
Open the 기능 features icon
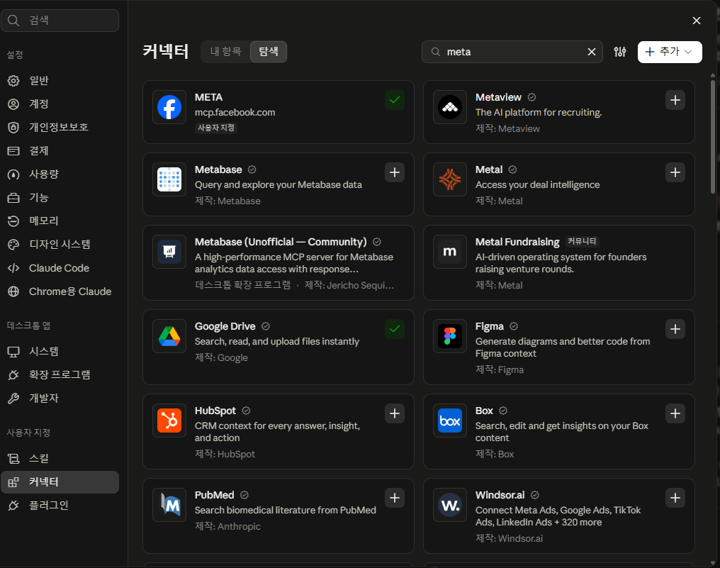13,198
